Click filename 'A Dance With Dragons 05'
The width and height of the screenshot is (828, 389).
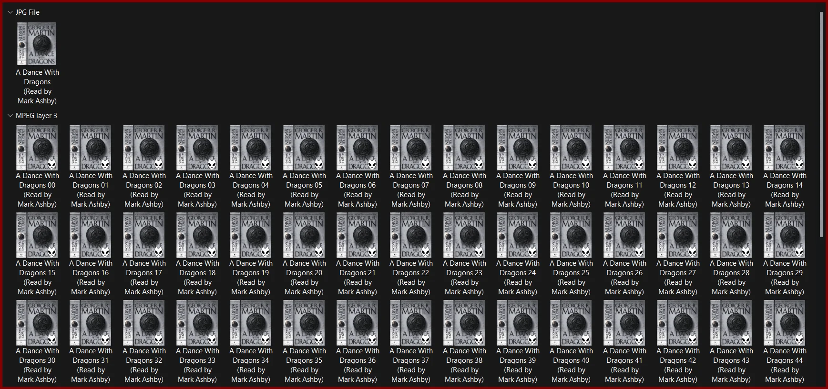click(304, 190)
